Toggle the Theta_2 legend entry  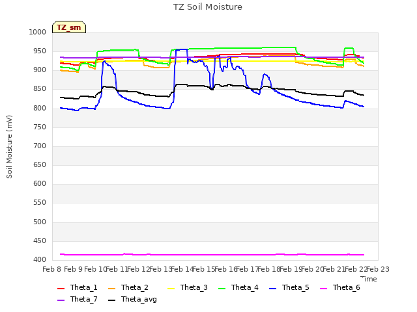tap(128, 287)
